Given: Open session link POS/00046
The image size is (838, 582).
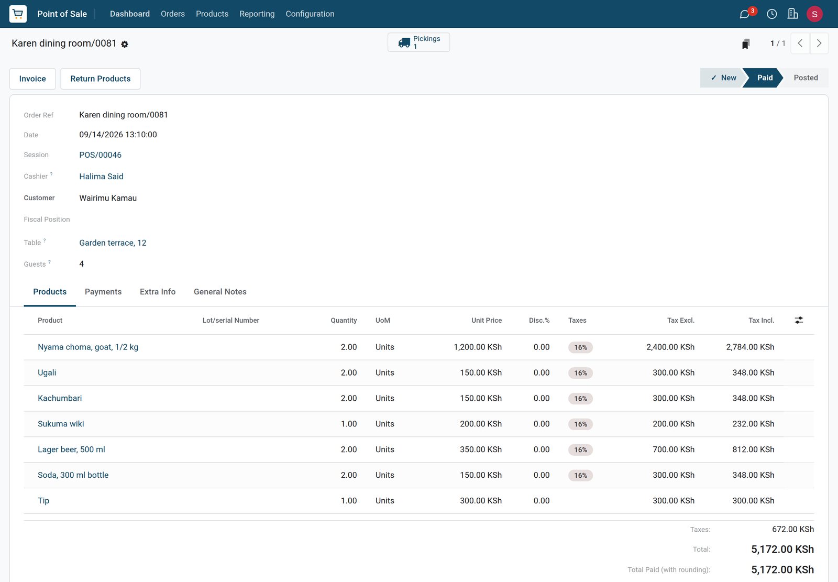Looking at the screenshot, I should tap(101, 155).
